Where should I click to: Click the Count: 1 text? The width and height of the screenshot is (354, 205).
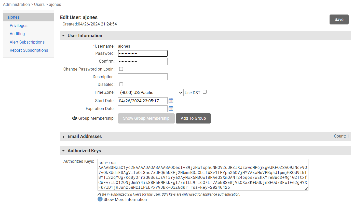click(x=341, y=136)
